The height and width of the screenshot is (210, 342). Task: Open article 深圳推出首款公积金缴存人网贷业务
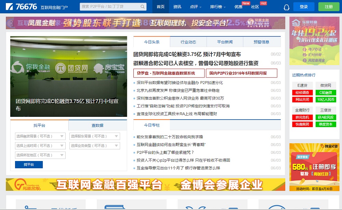coord(180,98)
